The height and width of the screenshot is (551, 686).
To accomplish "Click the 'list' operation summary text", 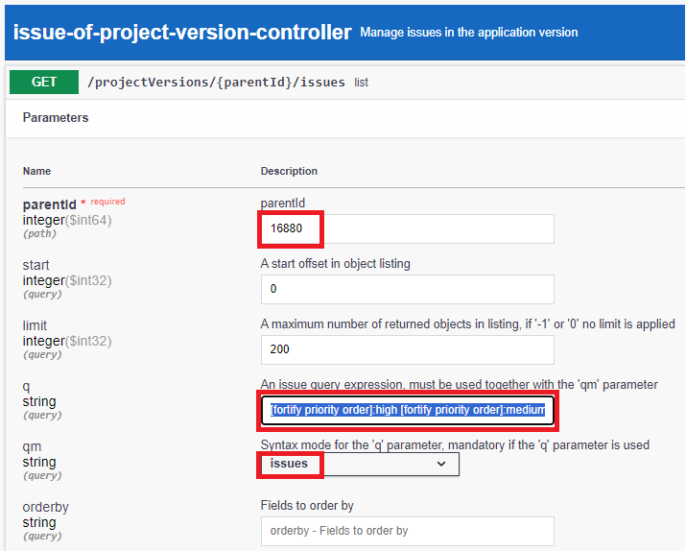I will (362, 84).
